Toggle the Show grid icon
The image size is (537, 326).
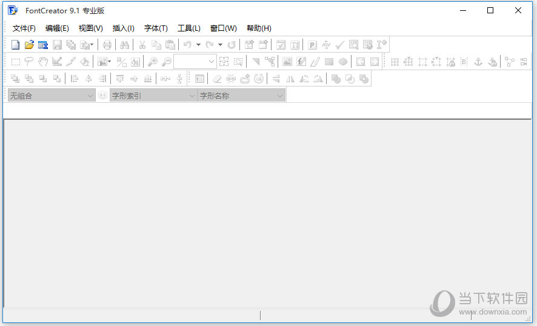pos(395,62)
